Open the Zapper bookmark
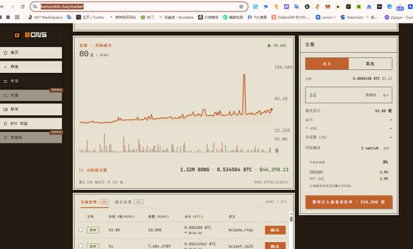Image resolution: width=413 pixels, height=249 pixels. click(x=398, y=17)
